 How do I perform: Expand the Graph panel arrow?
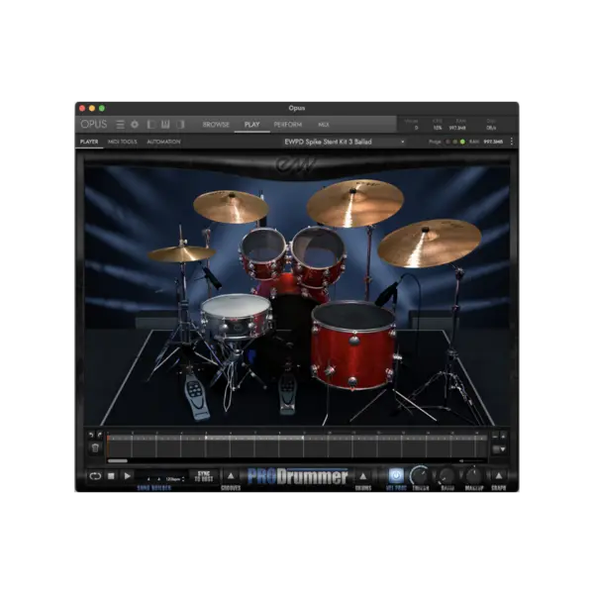tap(499, 476)
